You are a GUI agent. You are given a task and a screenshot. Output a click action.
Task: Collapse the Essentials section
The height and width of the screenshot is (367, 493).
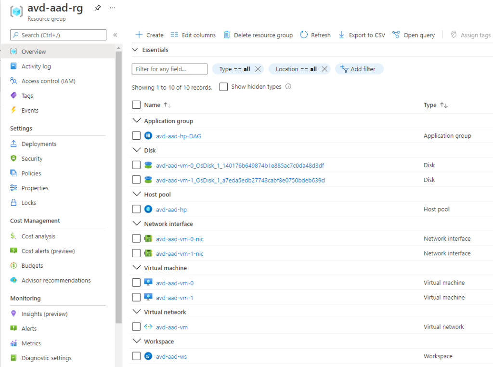click(135, 50)
